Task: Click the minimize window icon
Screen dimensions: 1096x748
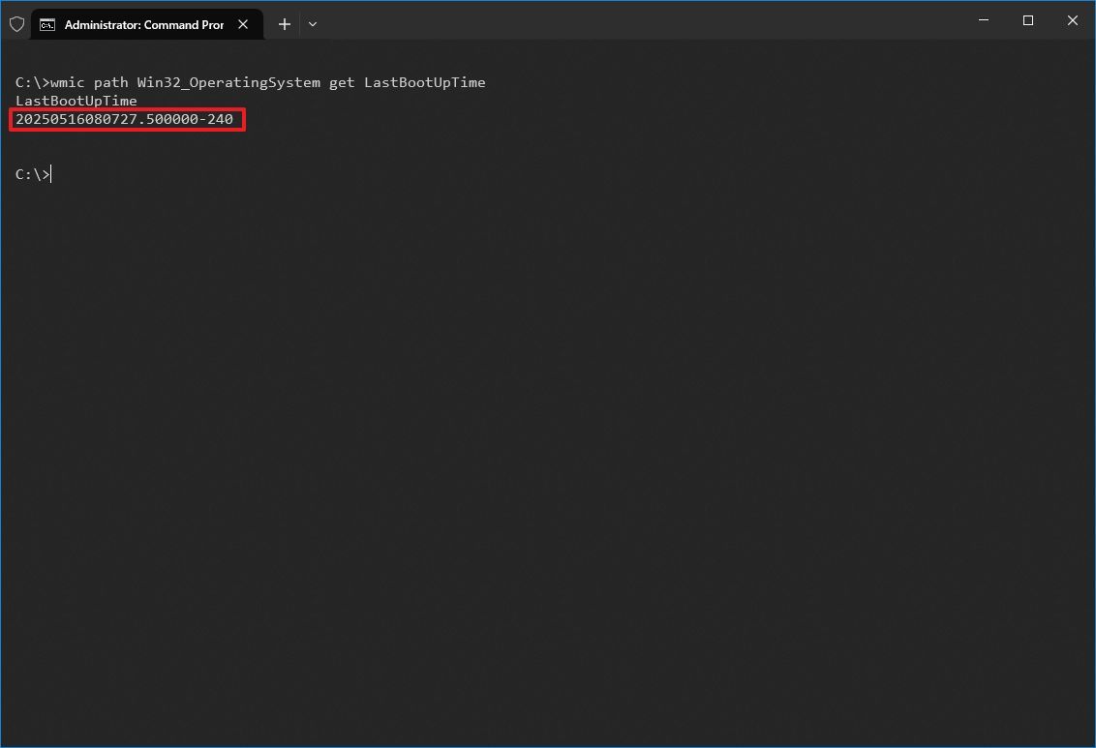Action: click(x=983, y=19)
